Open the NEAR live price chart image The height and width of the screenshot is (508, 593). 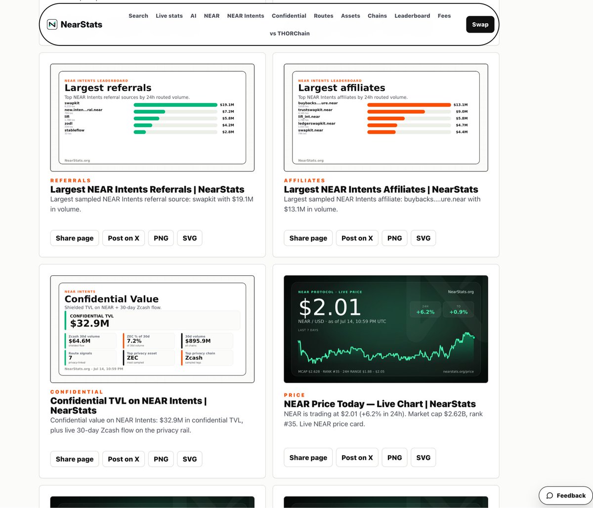coord(386,329)
